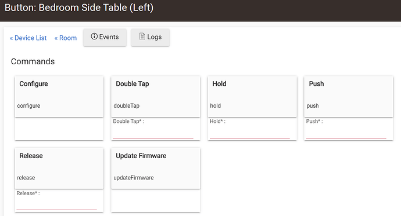Focus the Hold number field
The width and height of the screenshot is (401, 216).
[x=249, y=132]
